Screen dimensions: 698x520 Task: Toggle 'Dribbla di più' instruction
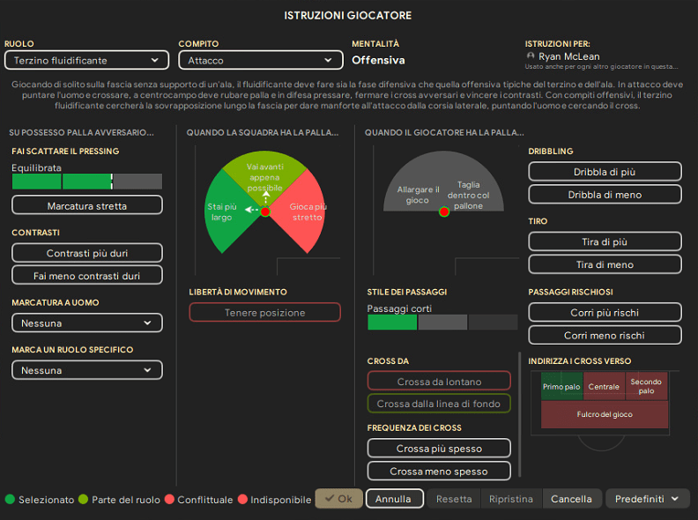tap(605, 172)
